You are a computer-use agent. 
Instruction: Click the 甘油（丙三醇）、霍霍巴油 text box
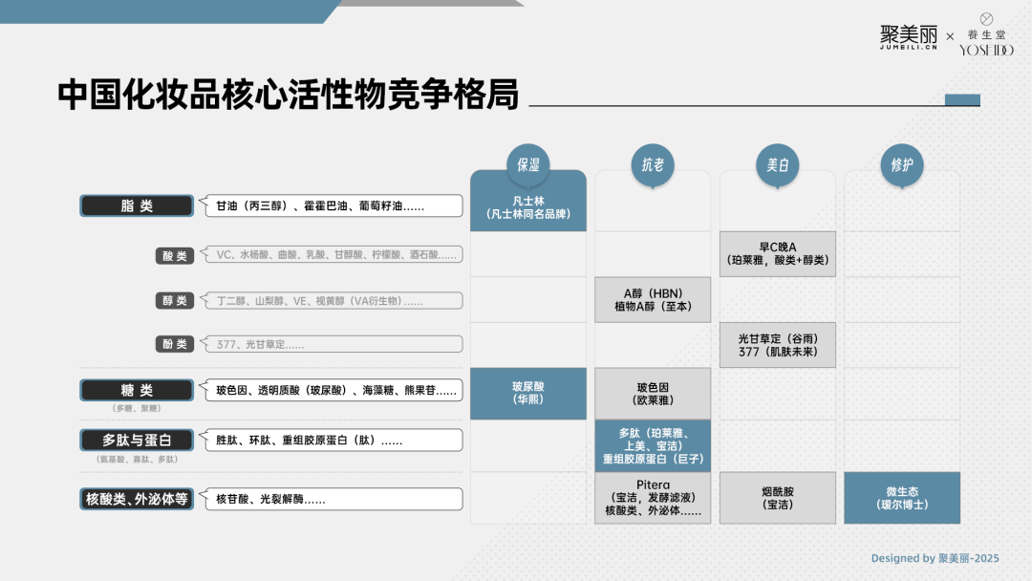[x=333, y=206]
